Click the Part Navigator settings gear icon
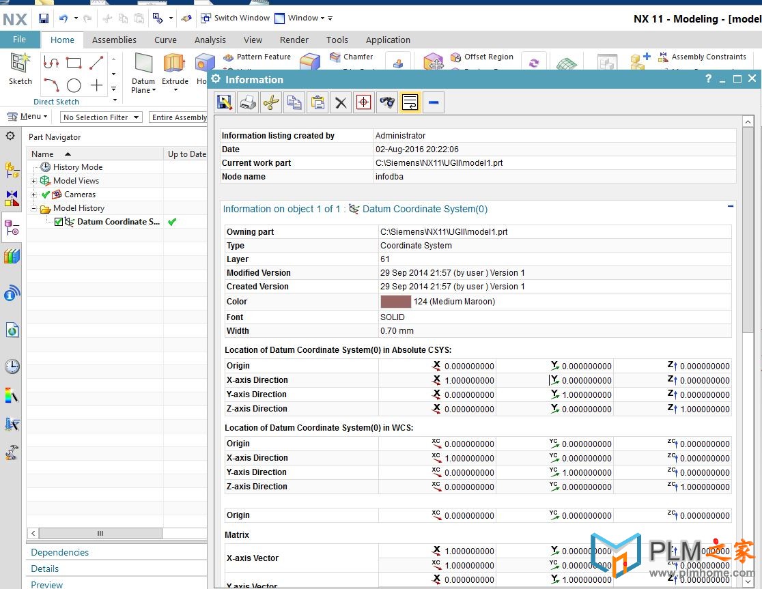Image resolution: width=762 pixels, height=589 pixels. click(10, 136)
